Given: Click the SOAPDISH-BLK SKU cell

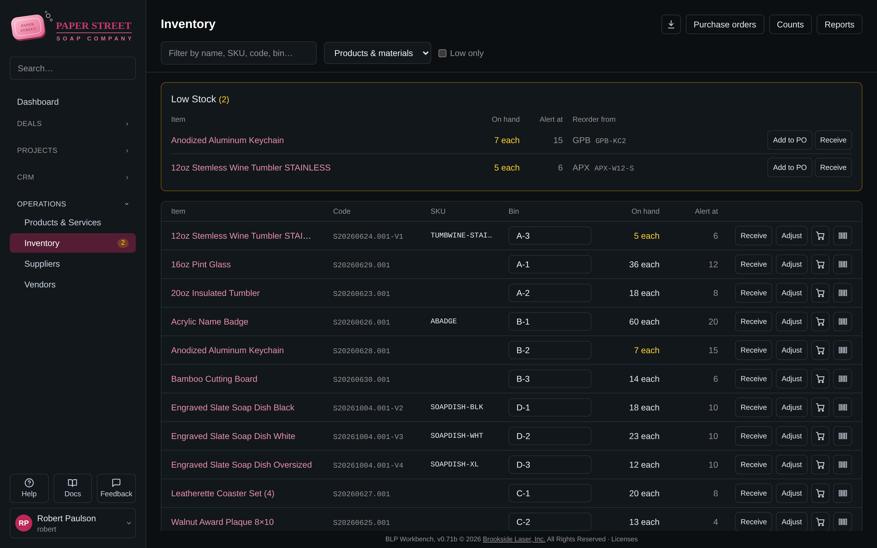Looking at the screenshot, I should pos(457,407).
